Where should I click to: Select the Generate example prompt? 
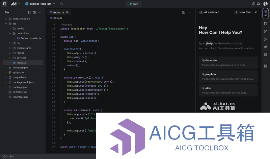pyautogui.click(x=228, y=63)
